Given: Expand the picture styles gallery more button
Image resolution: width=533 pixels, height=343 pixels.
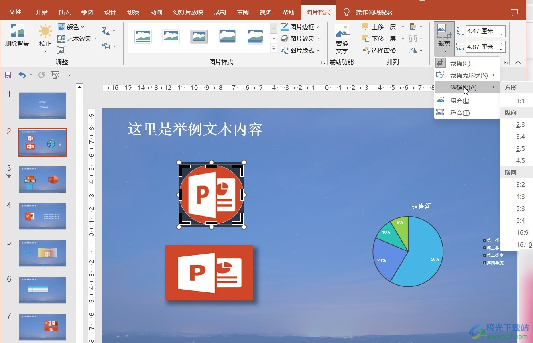Looking at the screenshot, I should (x=274, y=48).
